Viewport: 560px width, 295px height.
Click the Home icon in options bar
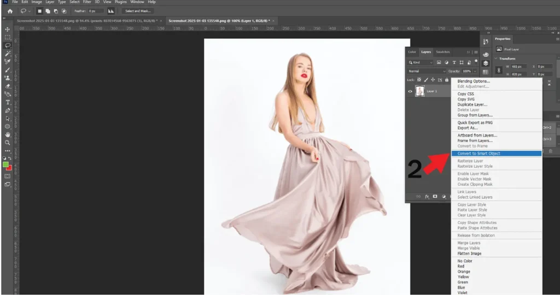[x=10, y=11]
